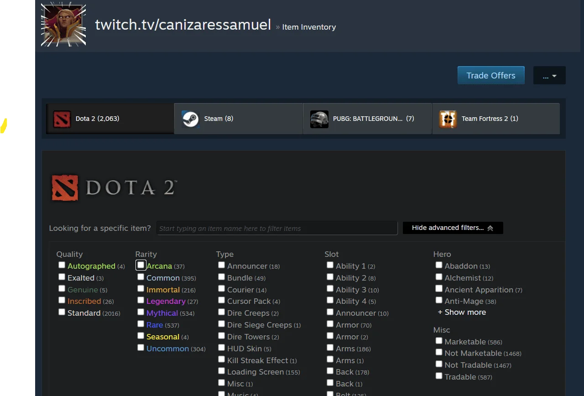Expand hero list with Show more

[462, 312]
